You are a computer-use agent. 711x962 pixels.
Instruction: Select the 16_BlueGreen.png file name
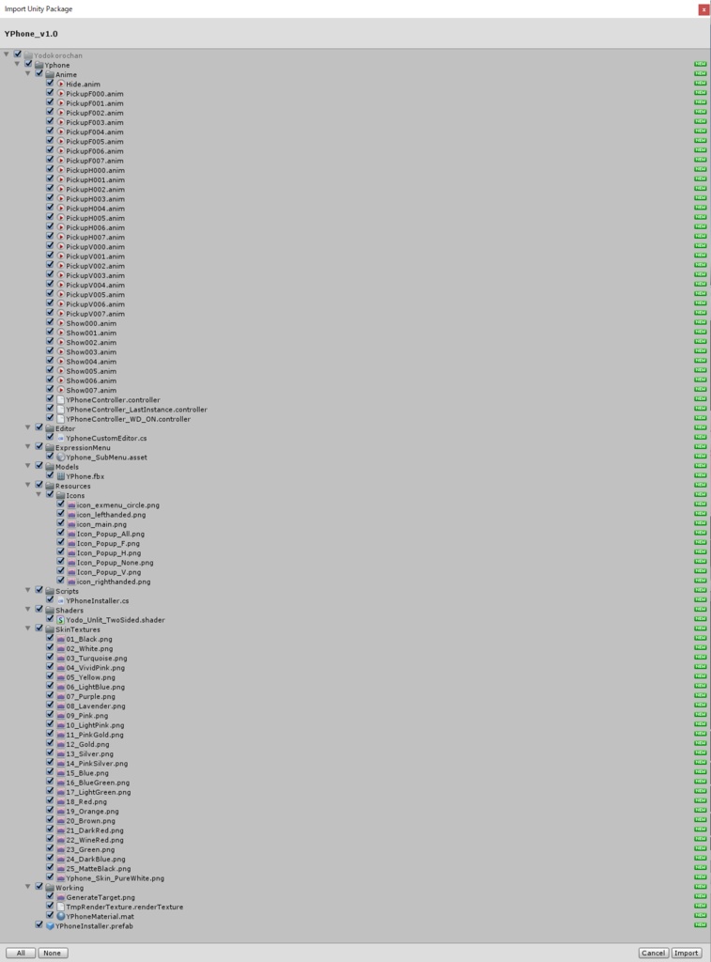[98, 783]
